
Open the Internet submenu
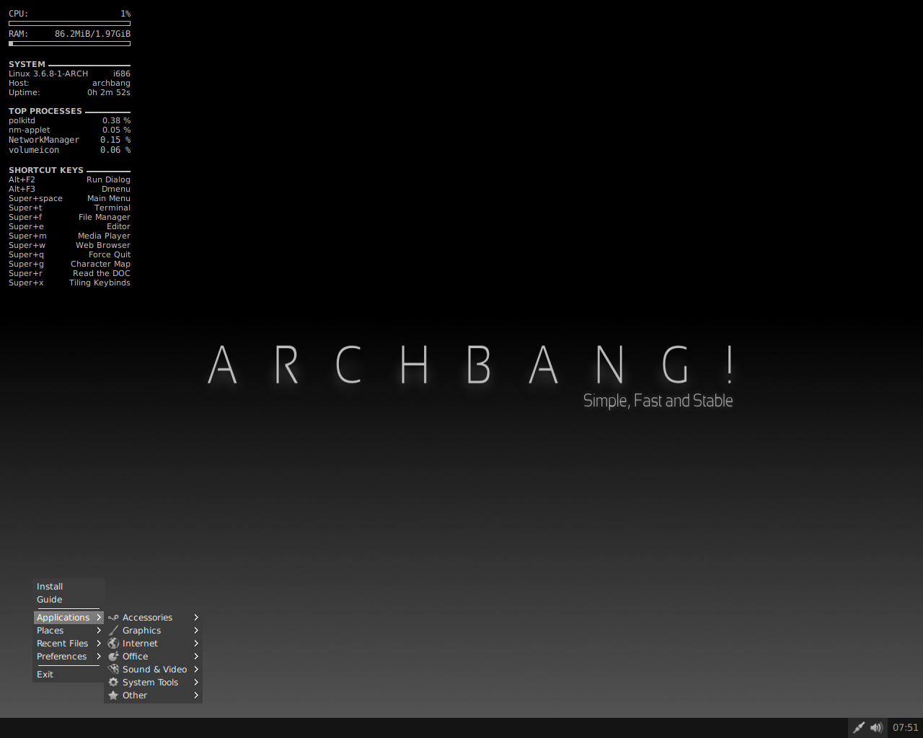click(x=153, y=644)
